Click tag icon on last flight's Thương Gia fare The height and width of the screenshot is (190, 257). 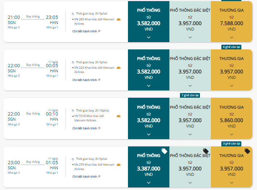(247, 151)
